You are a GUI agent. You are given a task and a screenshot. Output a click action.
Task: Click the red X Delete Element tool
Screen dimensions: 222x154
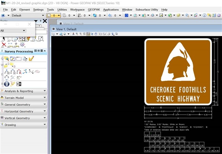click(4, 45)
